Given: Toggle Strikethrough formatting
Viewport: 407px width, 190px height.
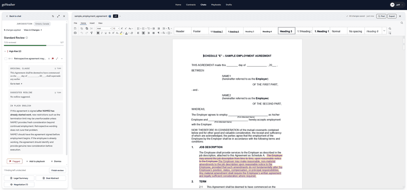Looking at the screenshot, I should [110, 33].
